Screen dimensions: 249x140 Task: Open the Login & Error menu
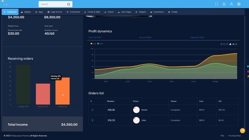coord(55,12)
